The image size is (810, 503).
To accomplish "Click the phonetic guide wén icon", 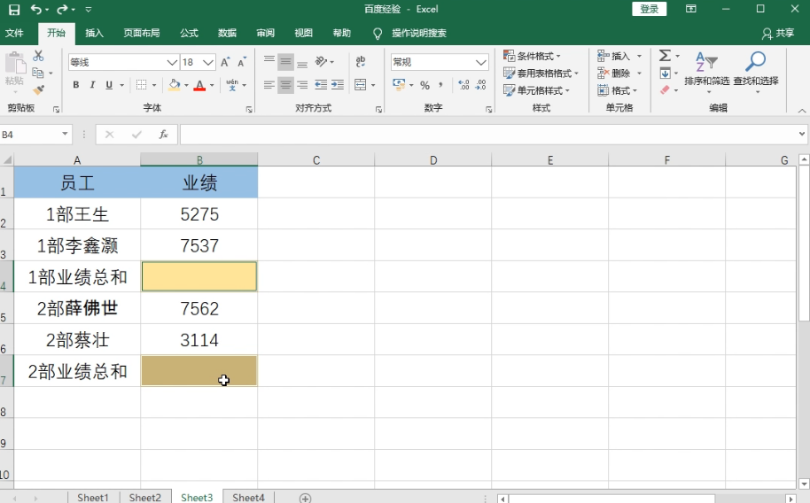I will (232, 85).
